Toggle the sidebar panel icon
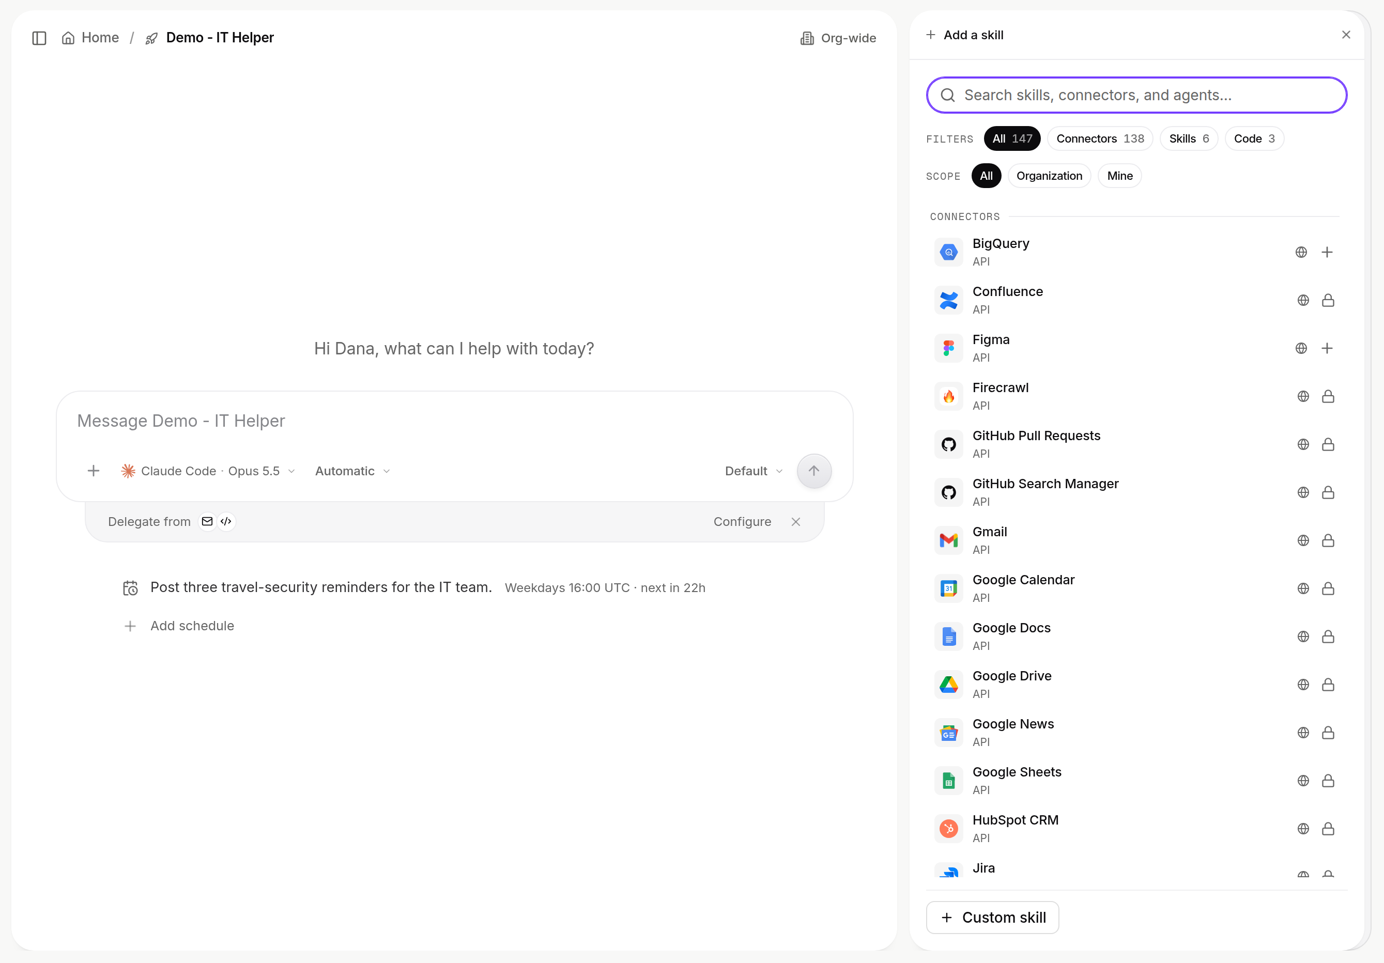The image size is (1384, 963). click(39, 38)
